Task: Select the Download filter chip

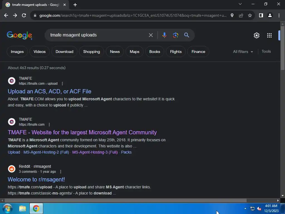Action: pyautogui.click(x=65, y=52)
